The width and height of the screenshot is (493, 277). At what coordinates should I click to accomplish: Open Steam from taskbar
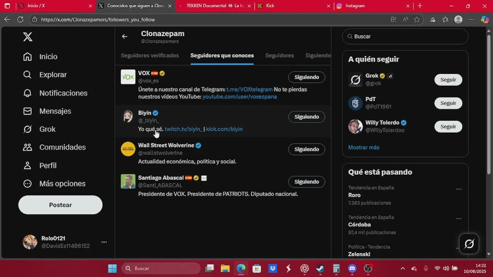click(320, 268)
